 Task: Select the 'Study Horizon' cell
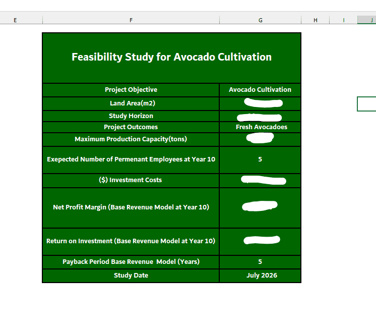point(131,116)
